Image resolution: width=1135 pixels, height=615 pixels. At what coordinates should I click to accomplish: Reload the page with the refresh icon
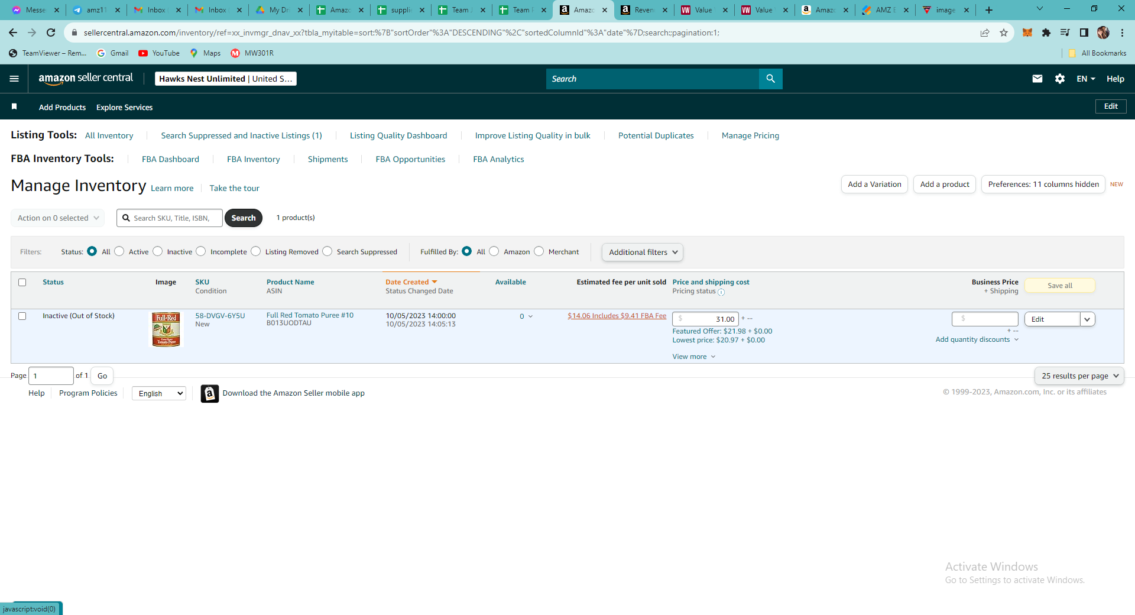click(x=51, y=33)
